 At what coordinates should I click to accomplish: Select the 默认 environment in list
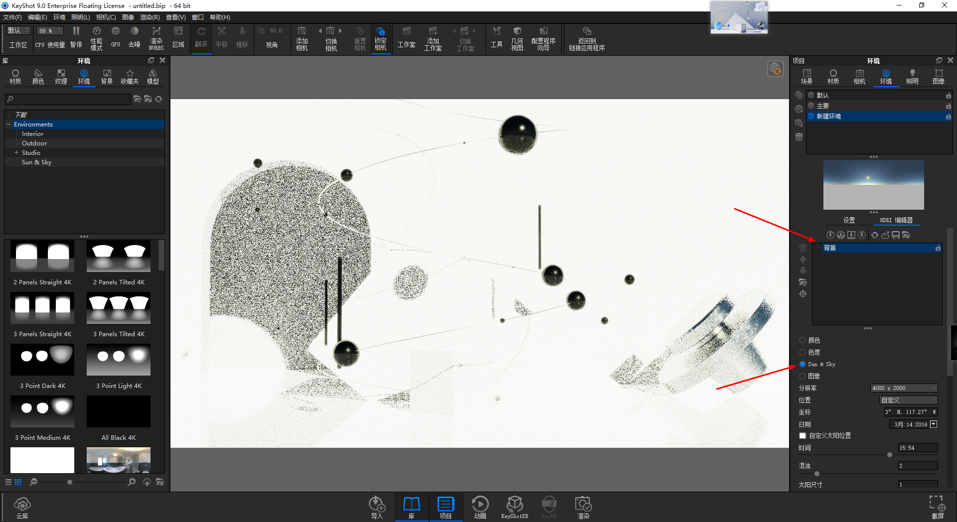[x=879, y=95]
